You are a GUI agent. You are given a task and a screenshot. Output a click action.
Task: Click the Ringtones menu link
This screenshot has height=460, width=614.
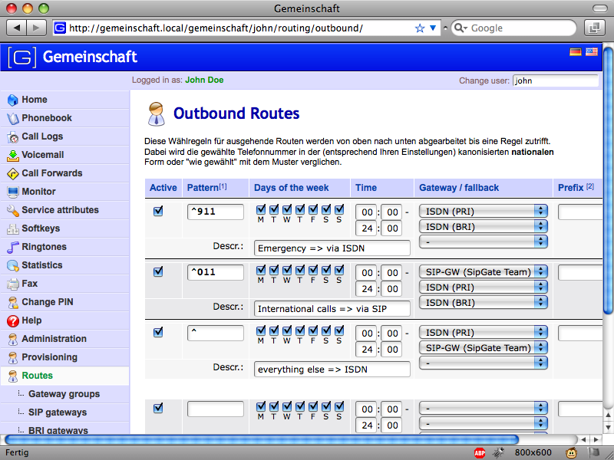click(44, 247)
